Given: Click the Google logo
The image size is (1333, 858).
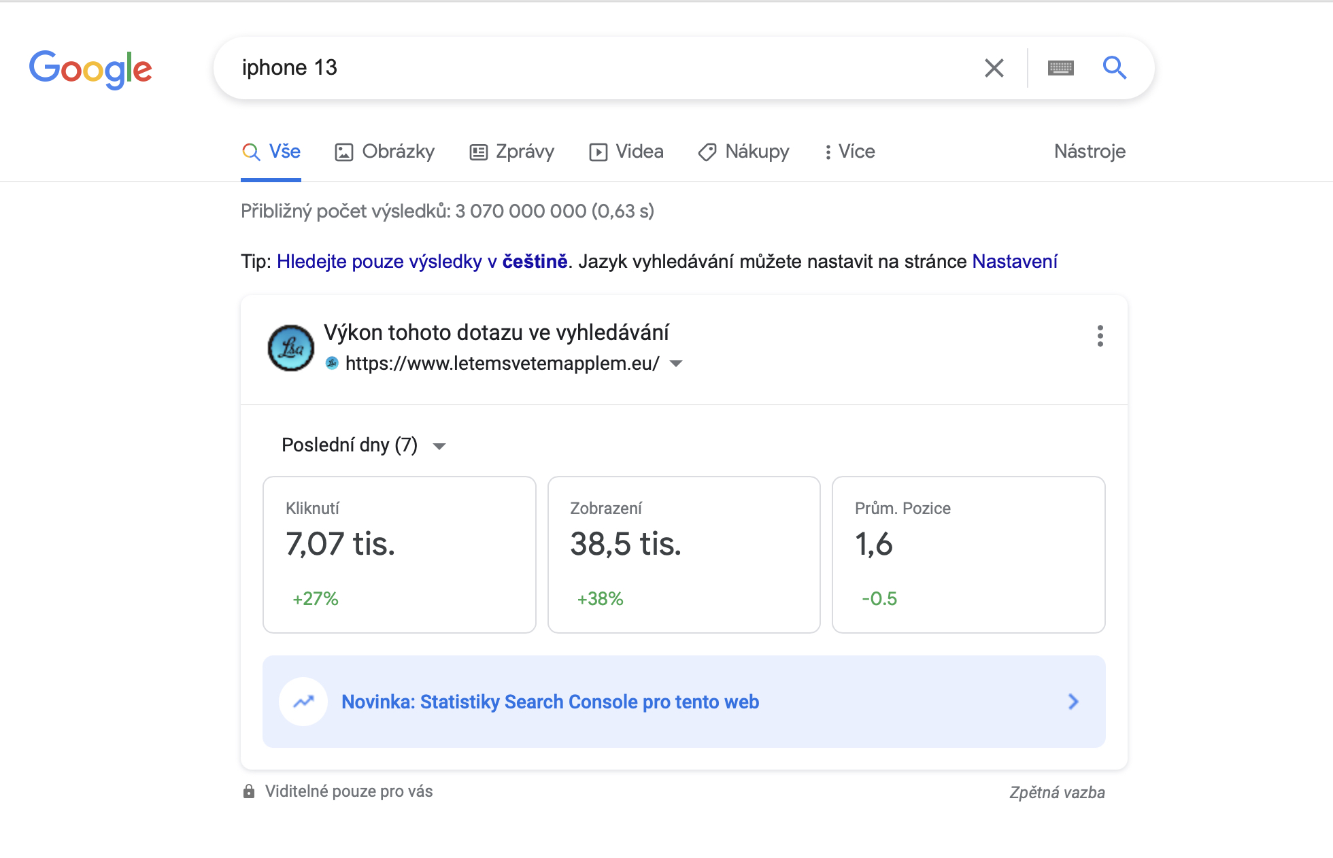Looking at the screenshot, I should click(x=90, y=69).
